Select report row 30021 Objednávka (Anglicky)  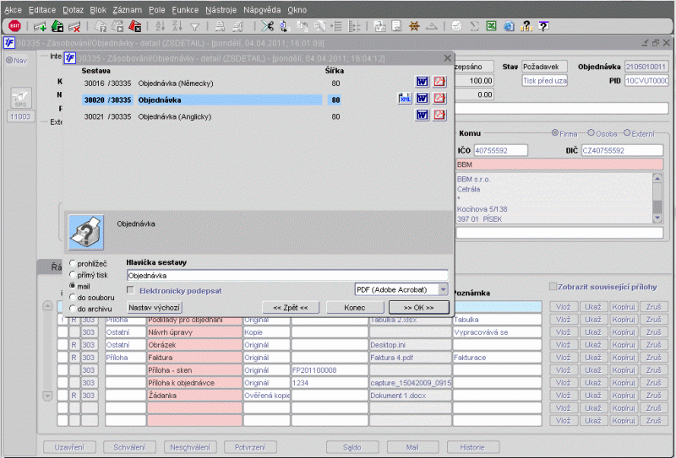point(211,116)
